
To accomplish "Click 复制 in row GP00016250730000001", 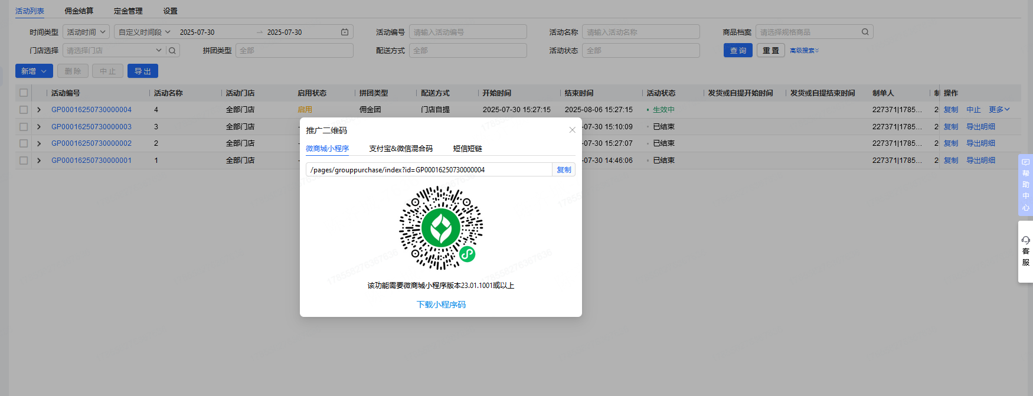I will [951, 161].
